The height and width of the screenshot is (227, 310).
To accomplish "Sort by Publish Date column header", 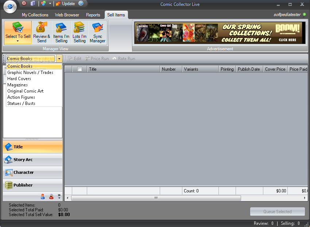I will click(249, 69).
